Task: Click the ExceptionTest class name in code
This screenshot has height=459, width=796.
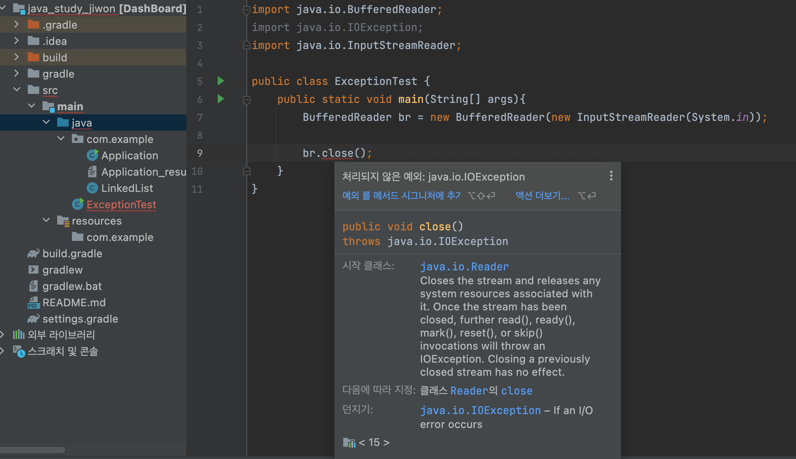Action: click(376, 81)
